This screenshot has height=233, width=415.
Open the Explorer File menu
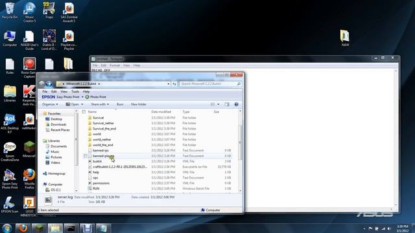[45, 92]
